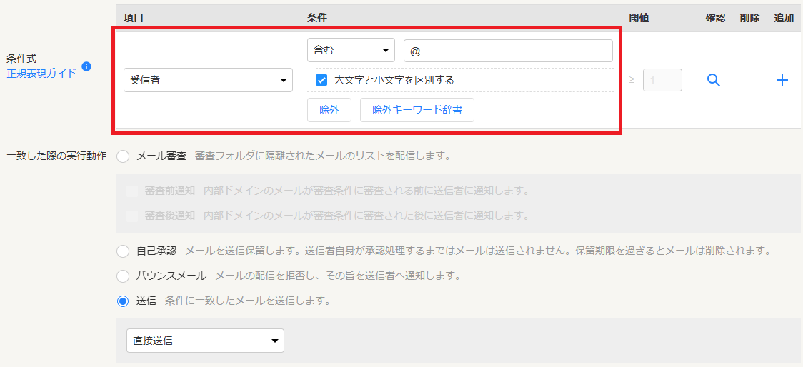The width and height of the screenshot is (803, 367).
Task: Select the バウンスメール radio button
Action: pyautogui.click(x=123, y=276)
